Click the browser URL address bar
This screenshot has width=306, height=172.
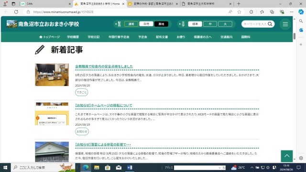click(125, 12)
